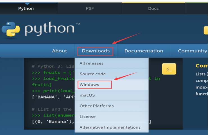Launch interactive shell yellow button
208x135 pixels.
pyautogui.click(x=169, y=69)
